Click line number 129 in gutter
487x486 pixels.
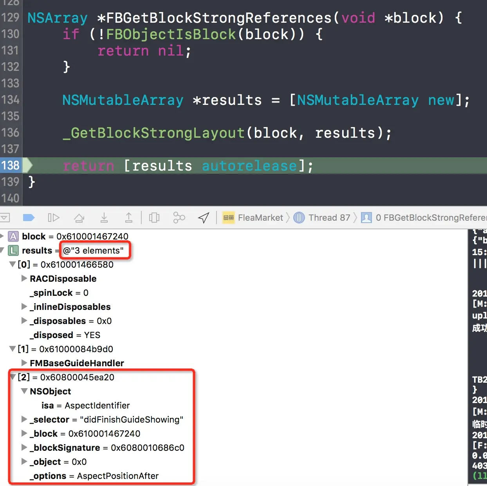[x=10, y=18]
